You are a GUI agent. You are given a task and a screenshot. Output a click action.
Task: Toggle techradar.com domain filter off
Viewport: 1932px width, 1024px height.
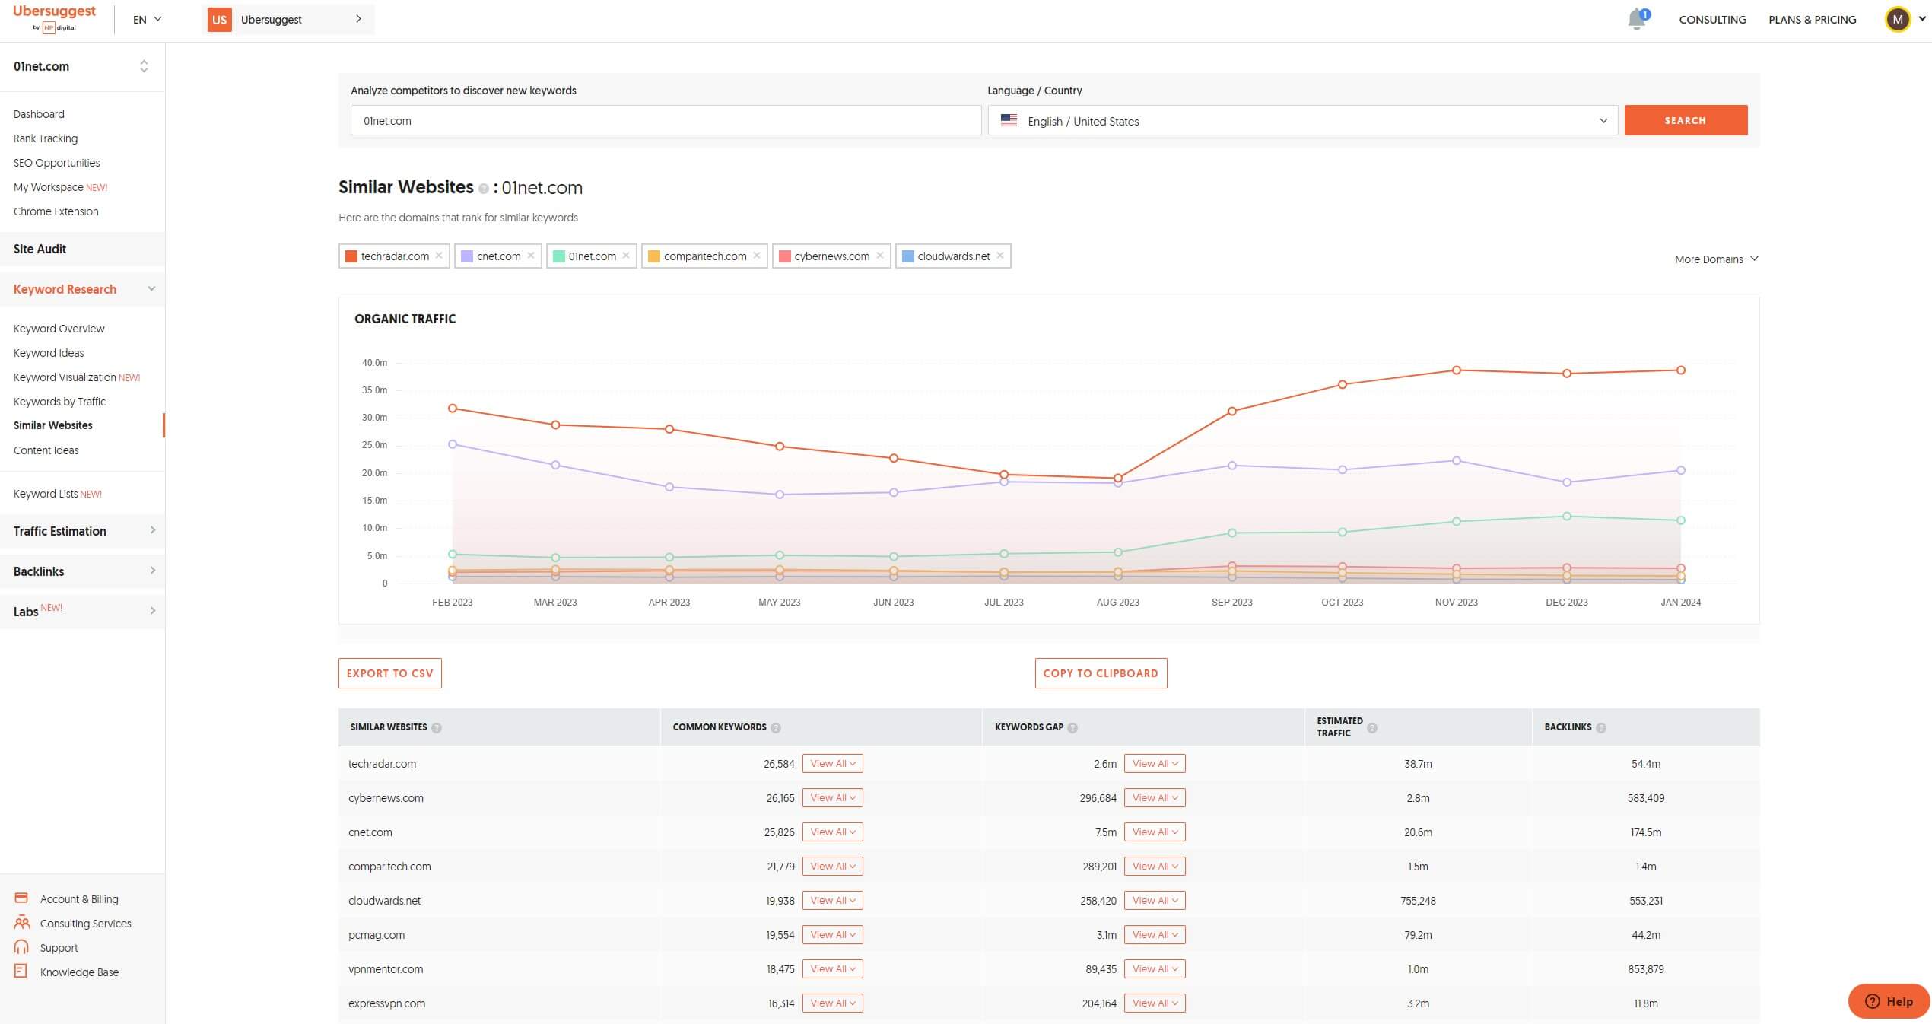438,256
